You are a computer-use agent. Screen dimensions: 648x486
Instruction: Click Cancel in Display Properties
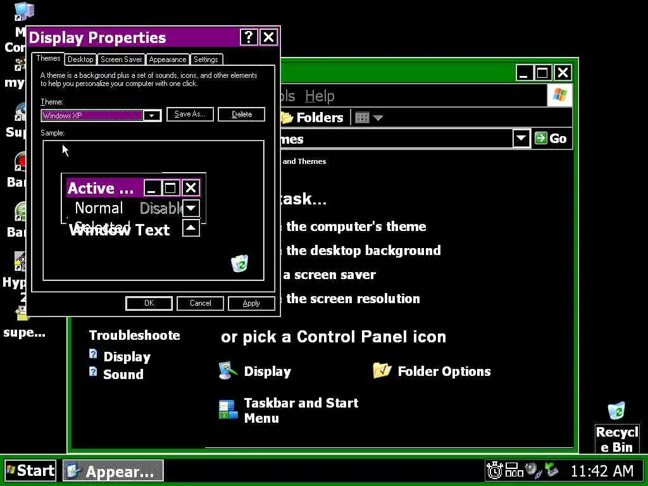pyautogui.click(x=200, y=303)
